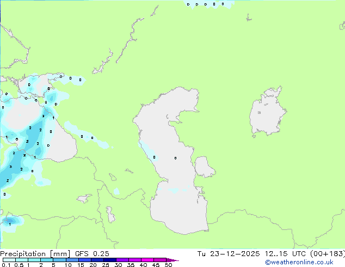345x267 pixels.
Task: Choose the dark blue swatch between 20 and 25
Action: tap(97, 260)
